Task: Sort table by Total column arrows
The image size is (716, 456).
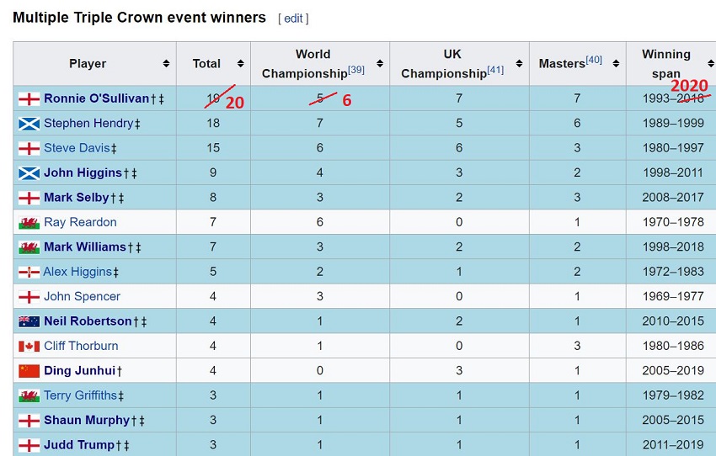Action: pos(240,64)
